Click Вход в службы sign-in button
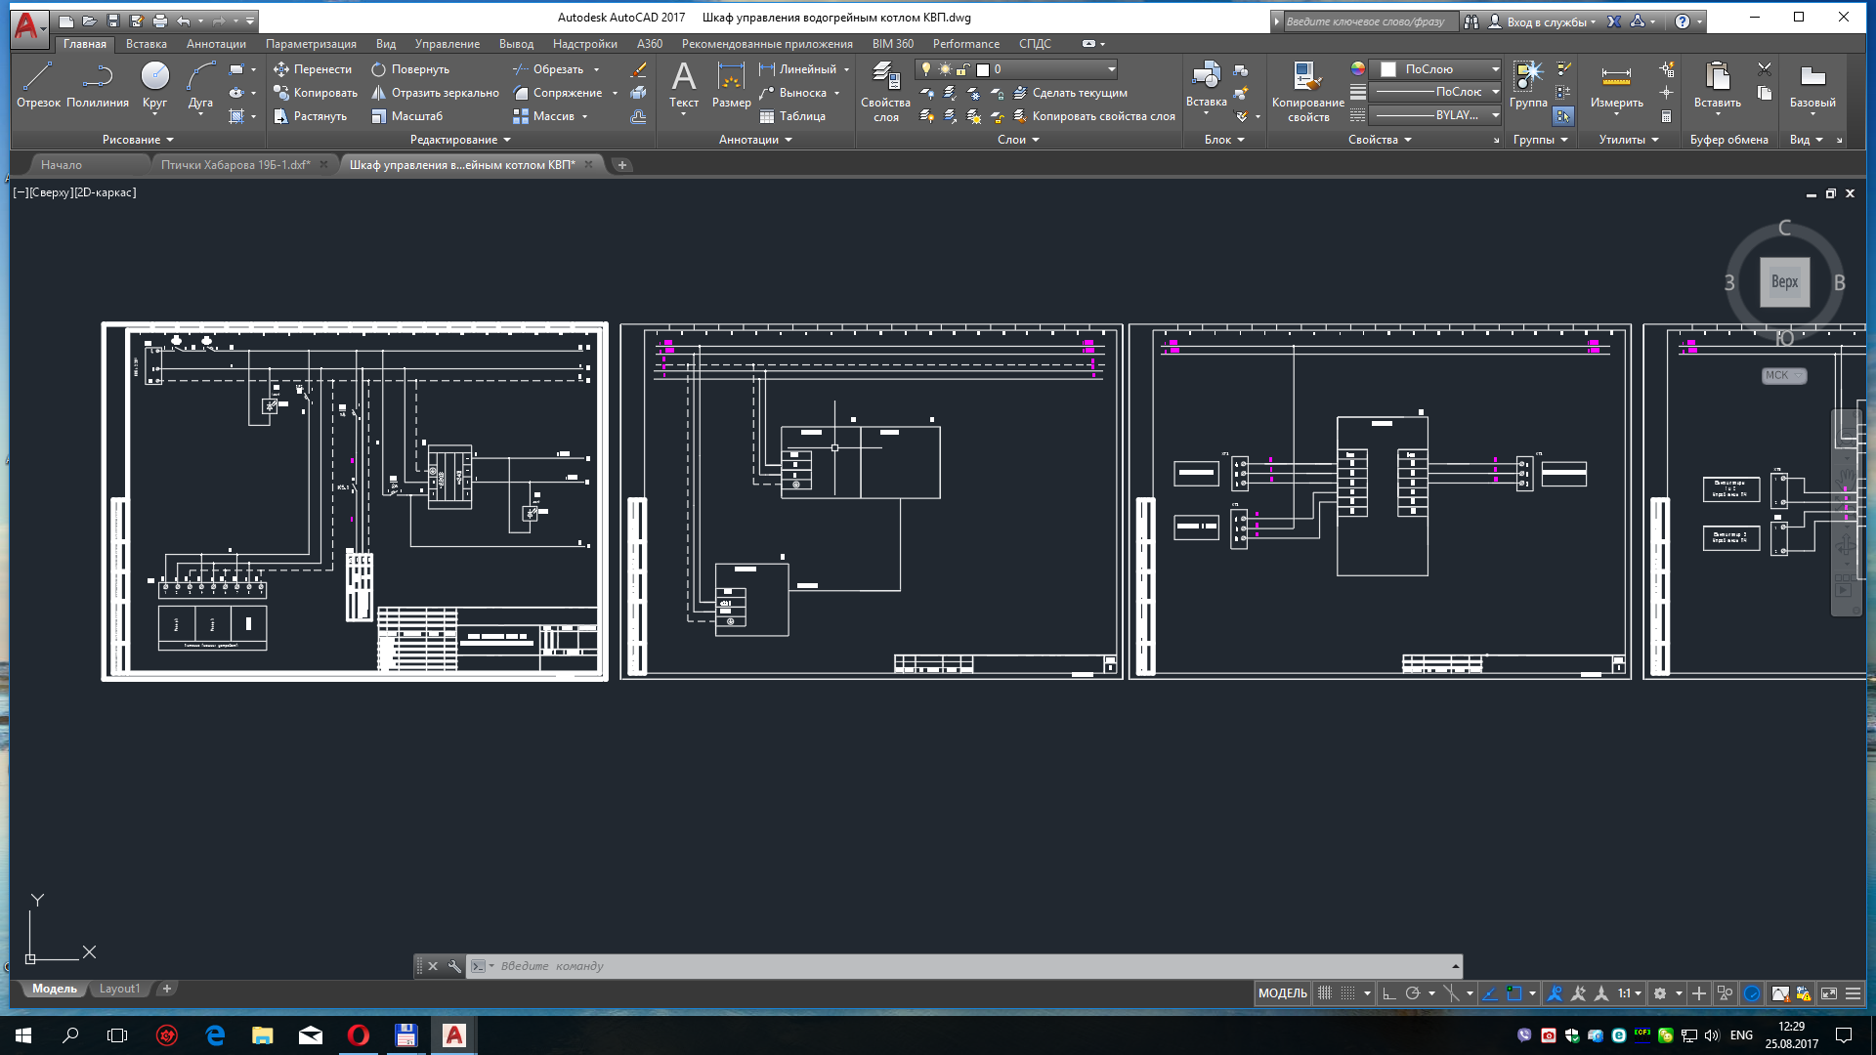 coord(1543,21)
